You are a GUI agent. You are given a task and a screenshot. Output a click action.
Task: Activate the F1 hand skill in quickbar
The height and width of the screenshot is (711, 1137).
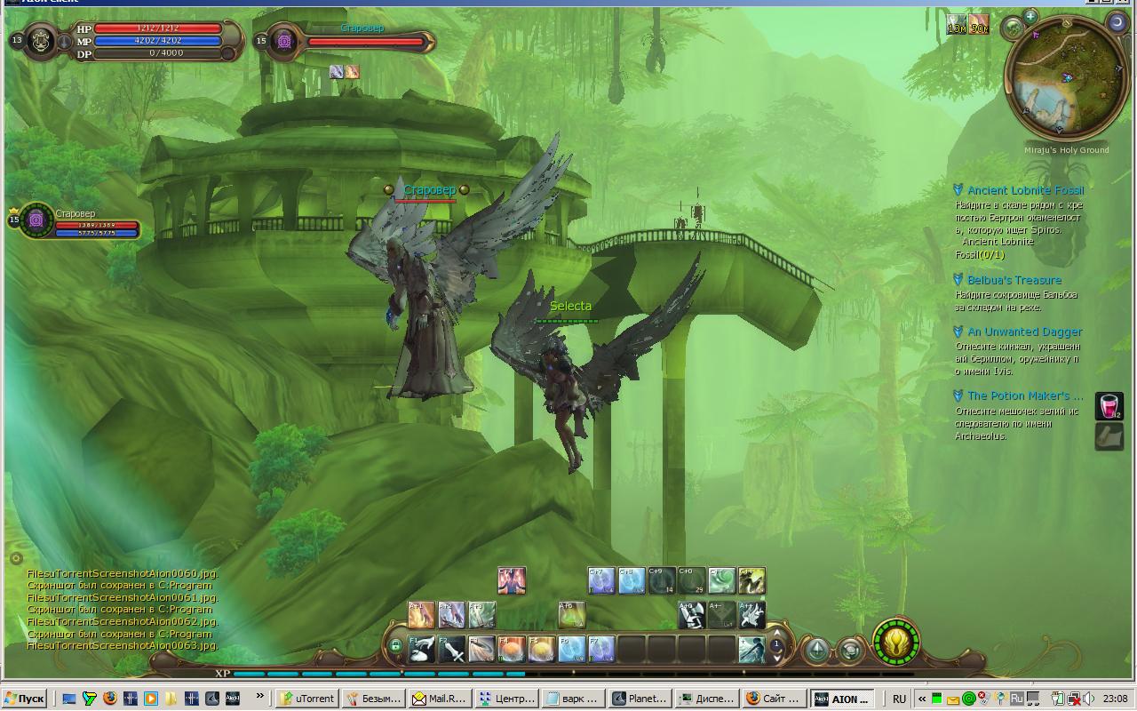point(421,649)
